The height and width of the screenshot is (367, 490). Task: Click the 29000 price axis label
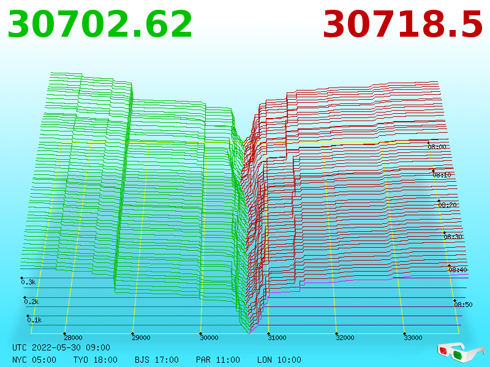click(141, 338)
